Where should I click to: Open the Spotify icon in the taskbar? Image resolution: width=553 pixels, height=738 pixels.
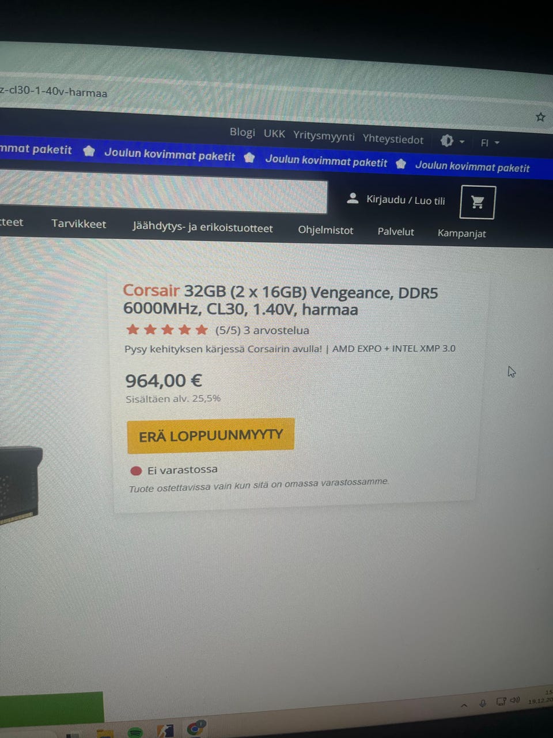click(x=135, y=733)
